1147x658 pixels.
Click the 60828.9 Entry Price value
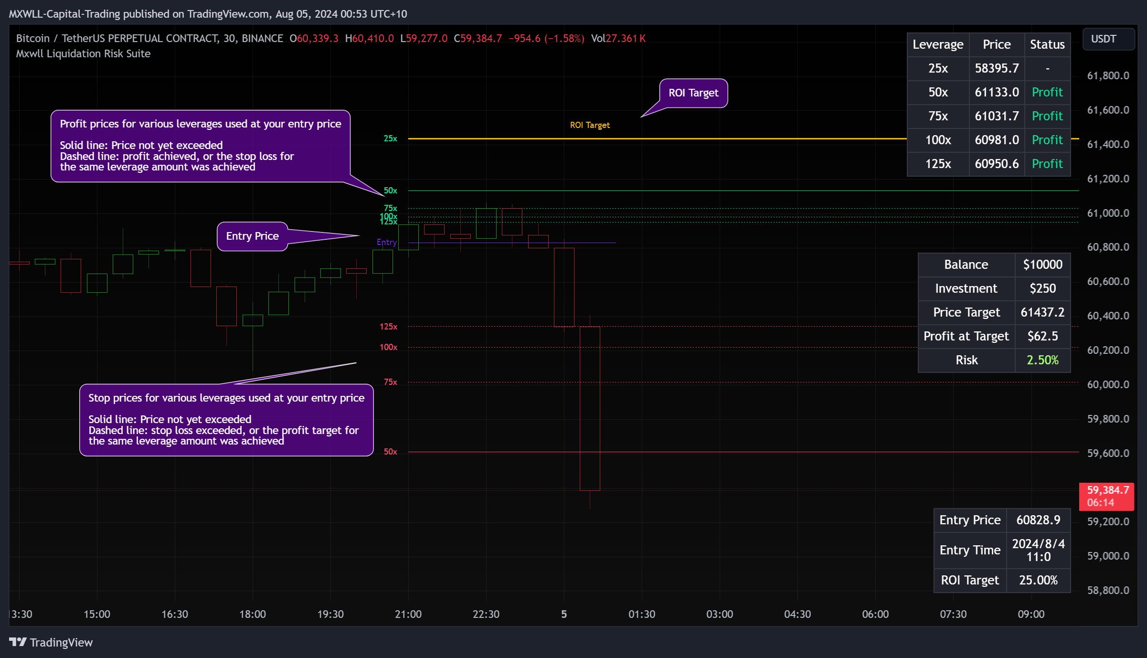[1038, 520]
